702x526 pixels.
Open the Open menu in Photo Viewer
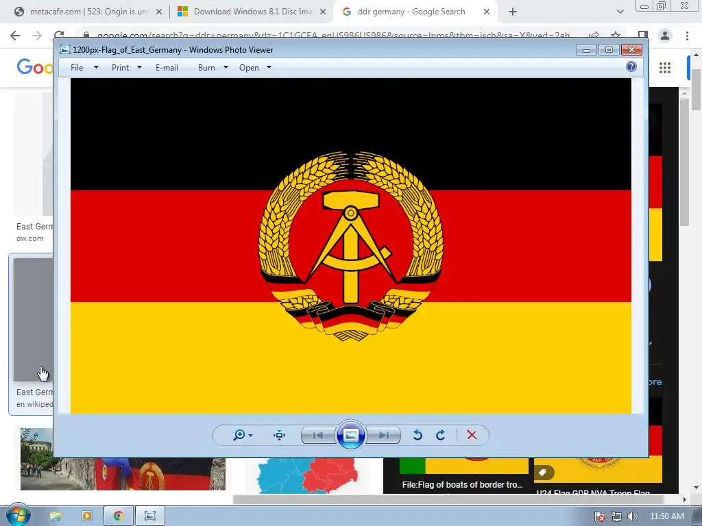coord(249,68)
